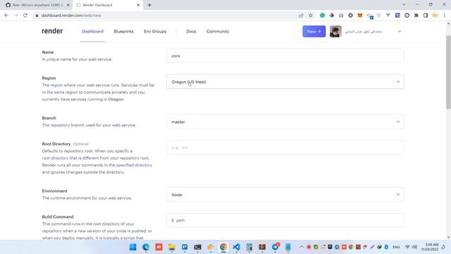This screenshot has height=254, width=451.
Task: Open the Region dropdown Oregon (US West)
Action: coord(285,82)
